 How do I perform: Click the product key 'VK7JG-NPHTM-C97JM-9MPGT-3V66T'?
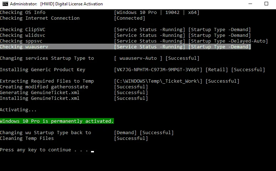(x=158, y=70)
